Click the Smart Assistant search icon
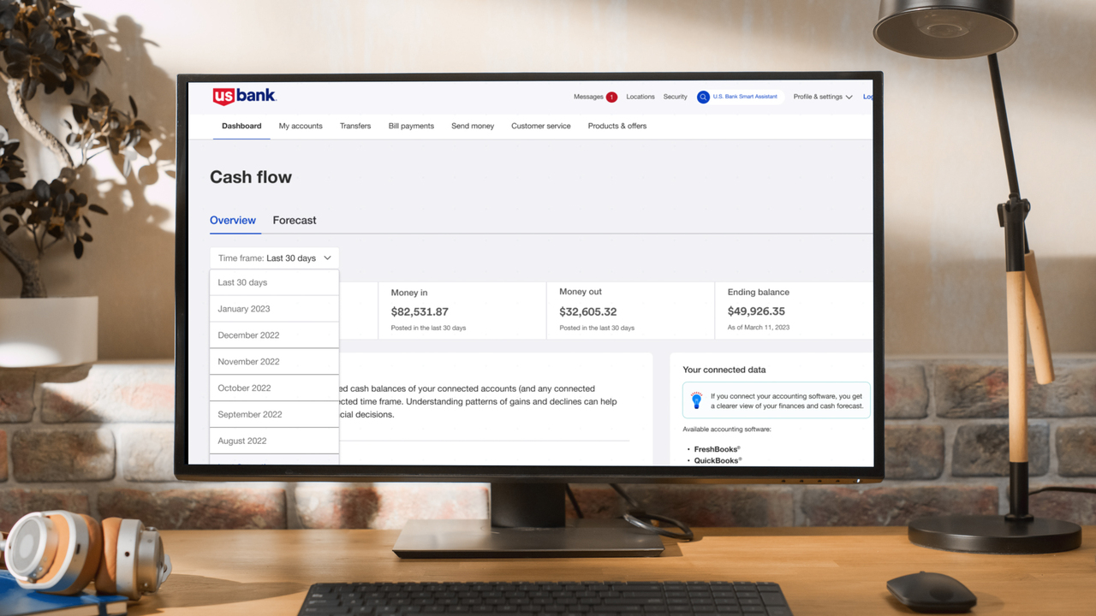The image size is (1096, 616). click(703, 97)
